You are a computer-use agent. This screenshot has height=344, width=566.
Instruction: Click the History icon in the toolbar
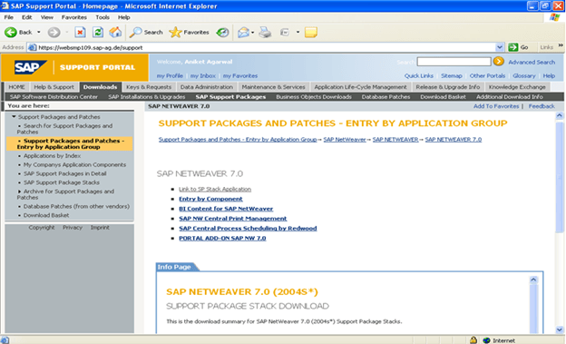tap(222, 32)
